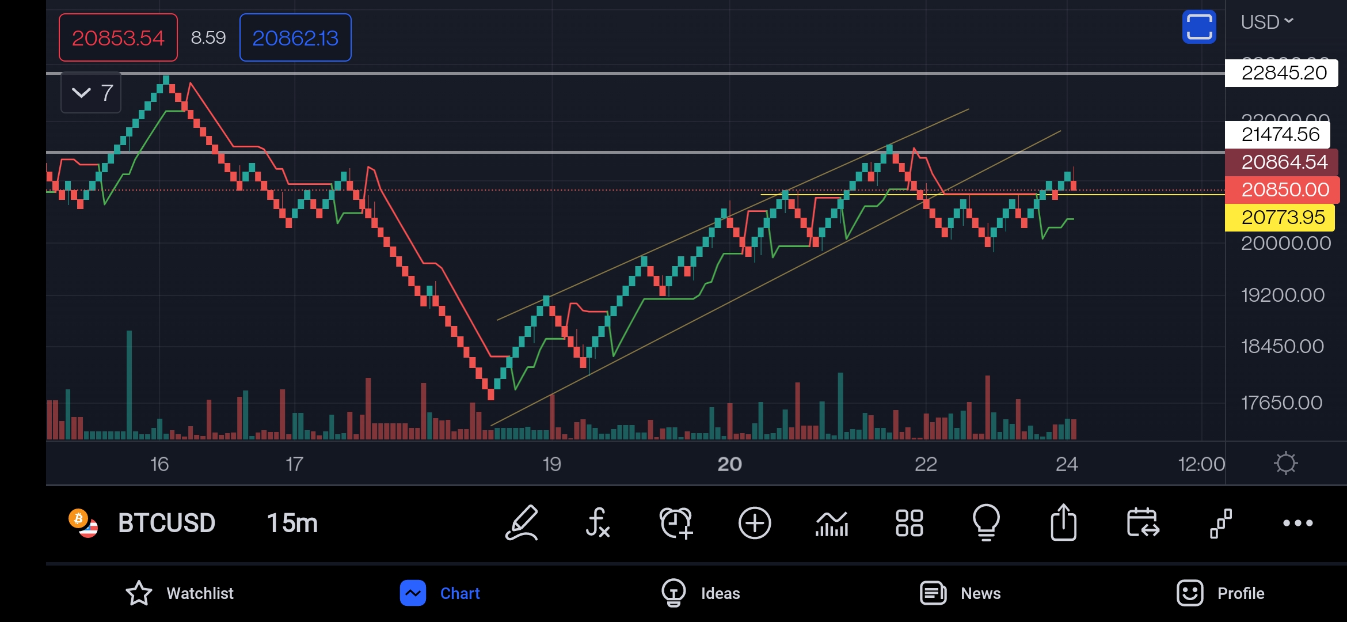
Task: Tap the red sell price 20853.54 button
Action: [x=118, y=38]
